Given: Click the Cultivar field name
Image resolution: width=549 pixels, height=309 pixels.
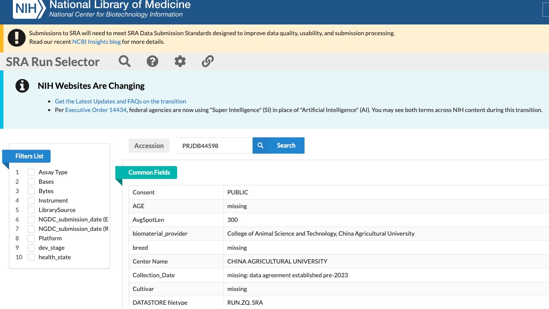Looking at the screenshot, I should pos(143,289).
